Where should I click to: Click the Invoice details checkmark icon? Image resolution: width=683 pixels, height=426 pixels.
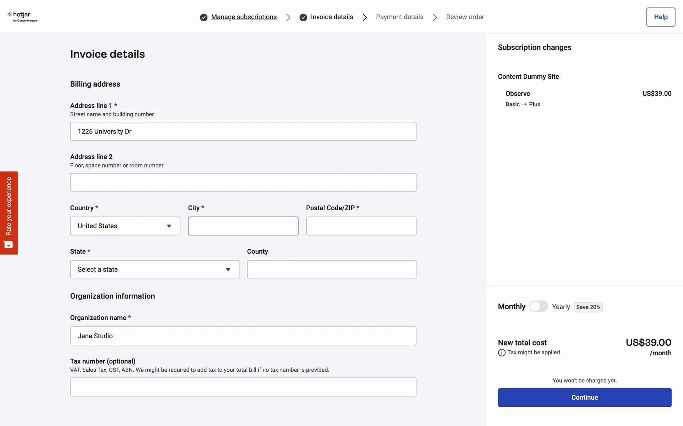pyautogui.click(x=303, y=17)
